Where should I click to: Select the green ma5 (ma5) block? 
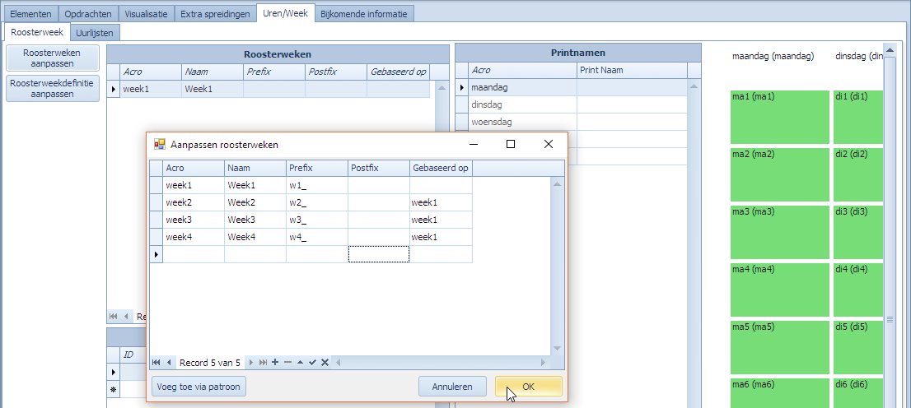[780, 347]
